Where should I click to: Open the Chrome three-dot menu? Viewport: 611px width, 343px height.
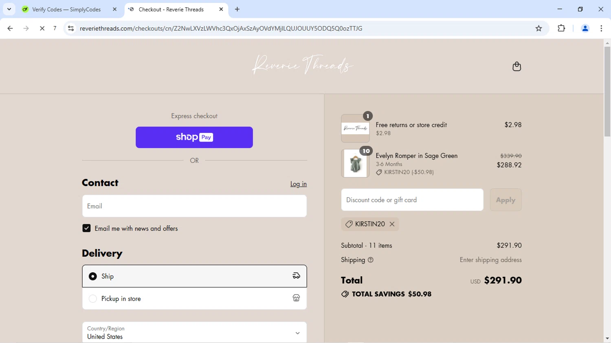pos(601,28)
